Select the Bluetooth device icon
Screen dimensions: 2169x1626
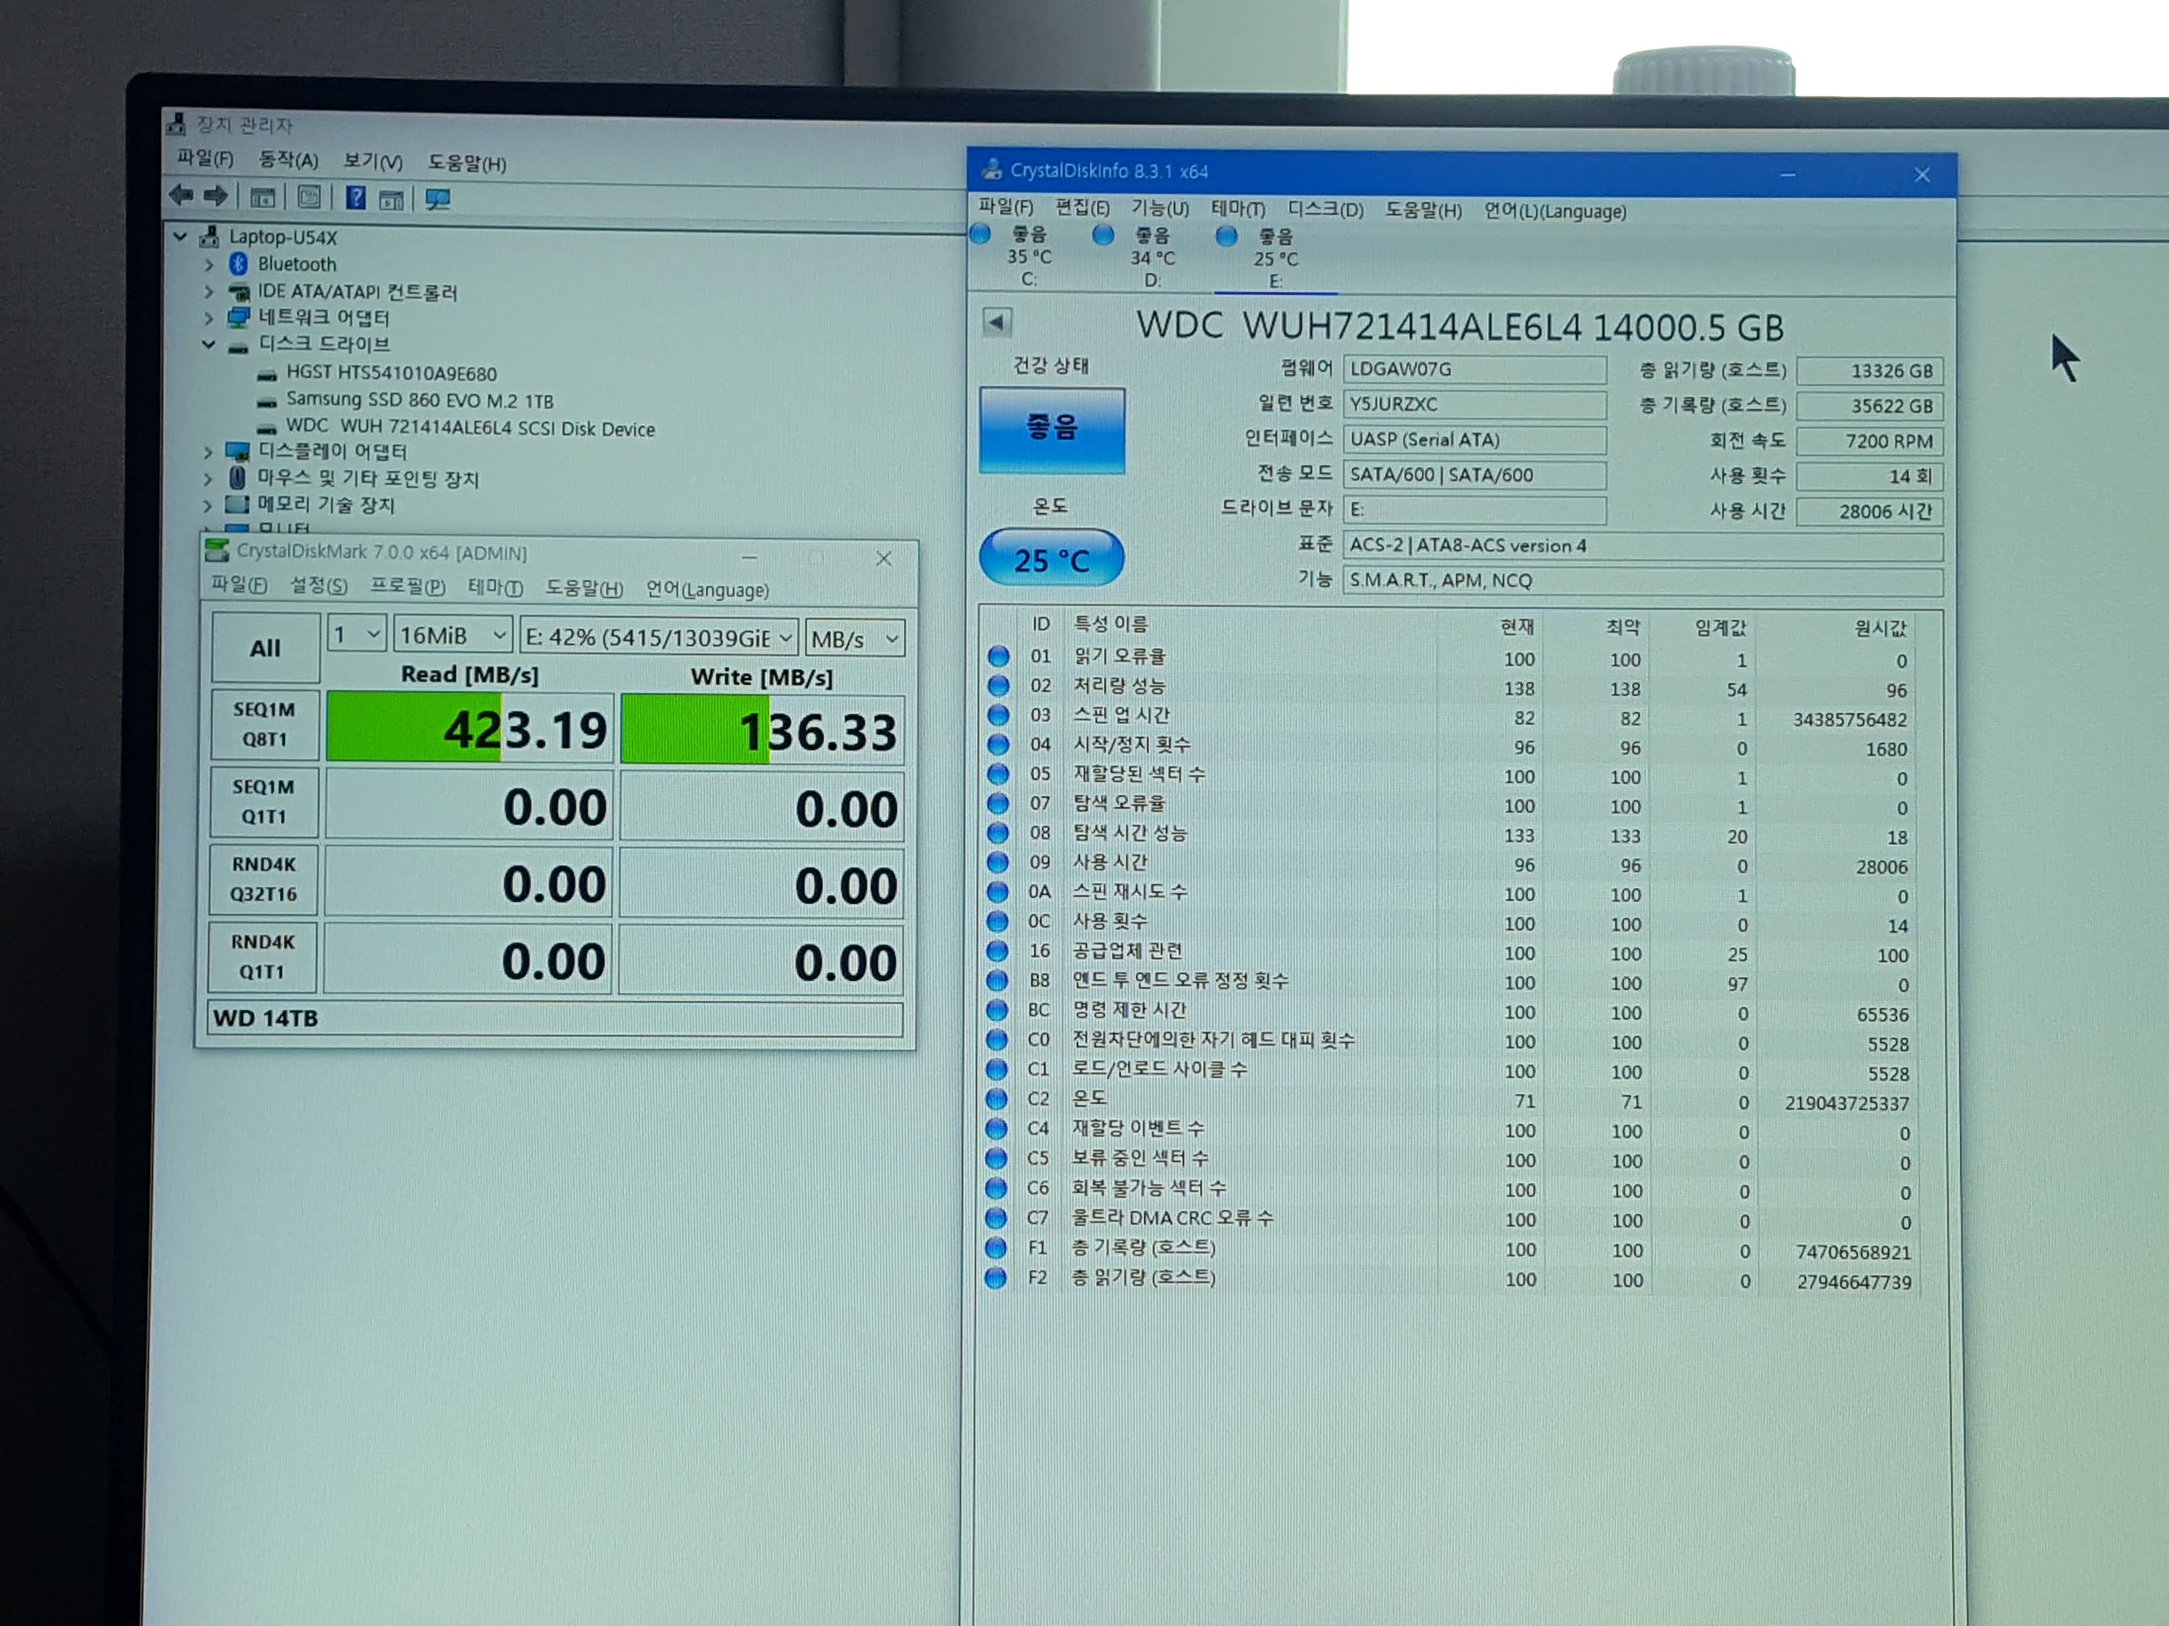point(239,264)
